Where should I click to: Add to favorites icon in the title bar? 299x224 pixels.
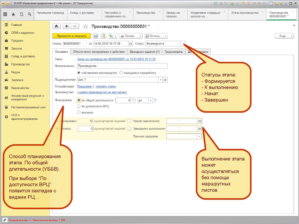232,3
